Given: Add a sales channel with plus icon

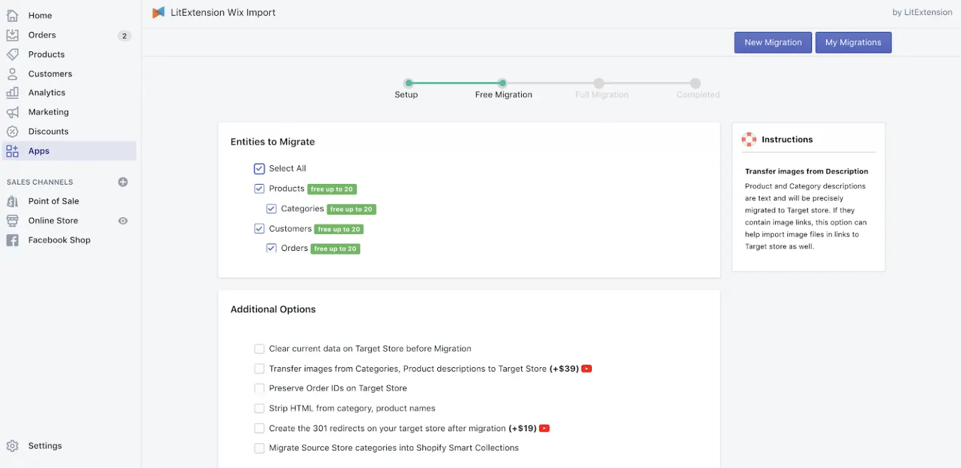Looking at the screenshot, I should (x=123, y=182).
